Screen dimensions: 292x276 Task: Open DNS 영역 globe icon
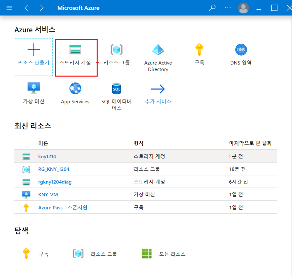coord(241,49)
